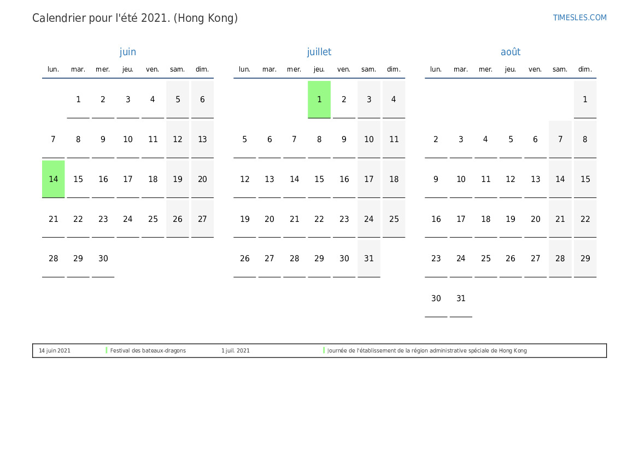Click Festival des bateaux-dragons legend entry
Image resolution: width=639 pixels, height=452 pixels.
point(148,350)
